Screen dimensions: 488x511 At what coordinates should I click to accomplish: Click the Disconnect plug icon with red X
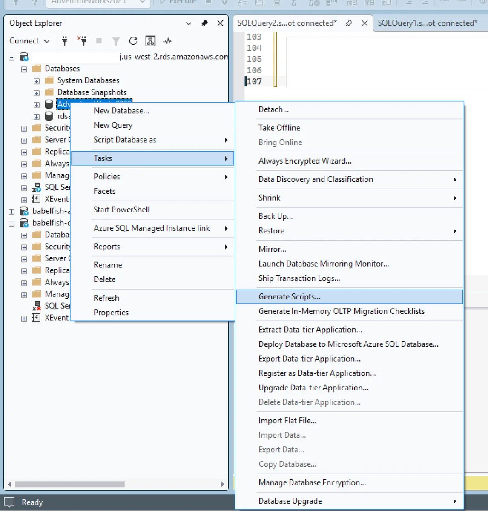[82, 41]
